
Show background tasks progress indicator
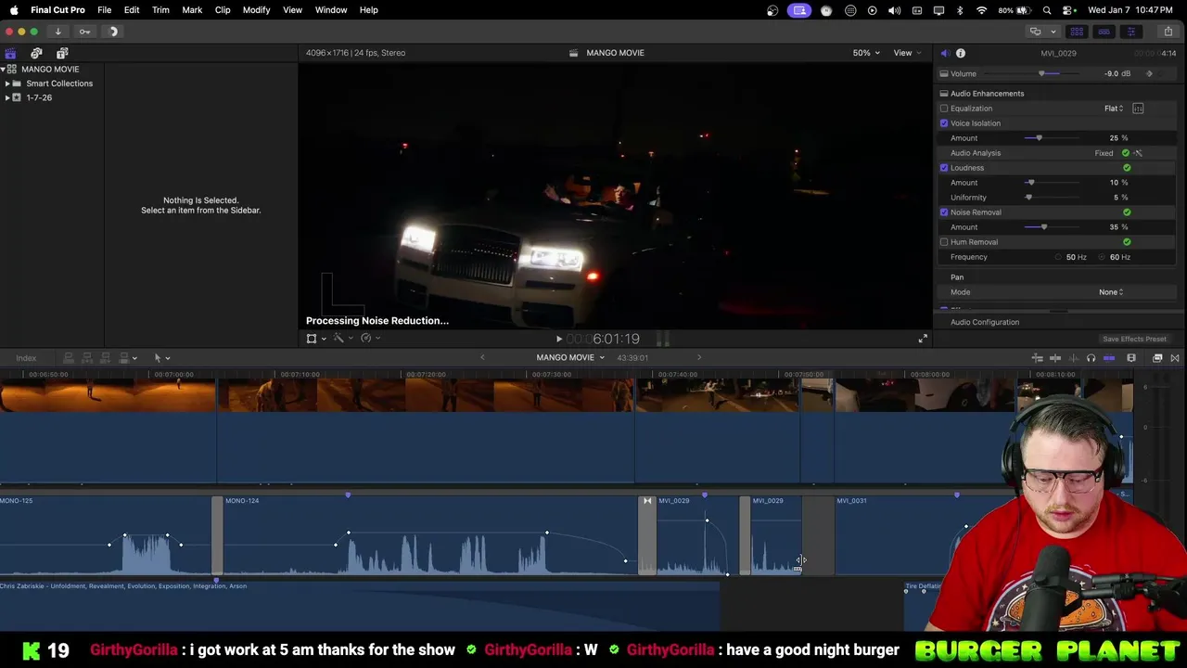[x=113, y=32]
